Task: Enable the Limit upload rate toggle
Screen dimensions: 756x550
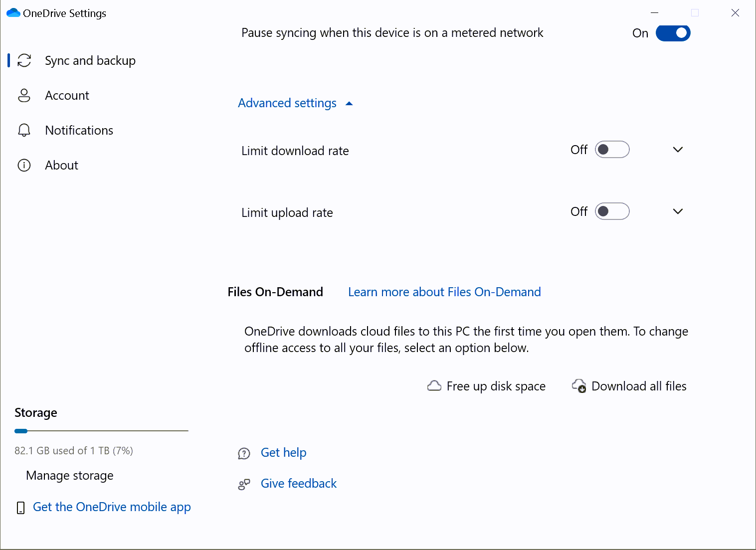Action: (612, 211)
